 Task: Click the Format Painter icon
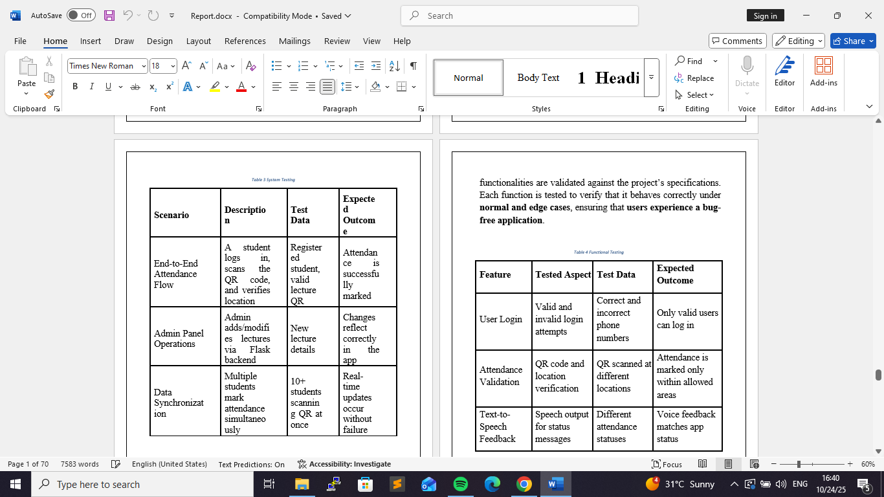(x=49, y=94)
